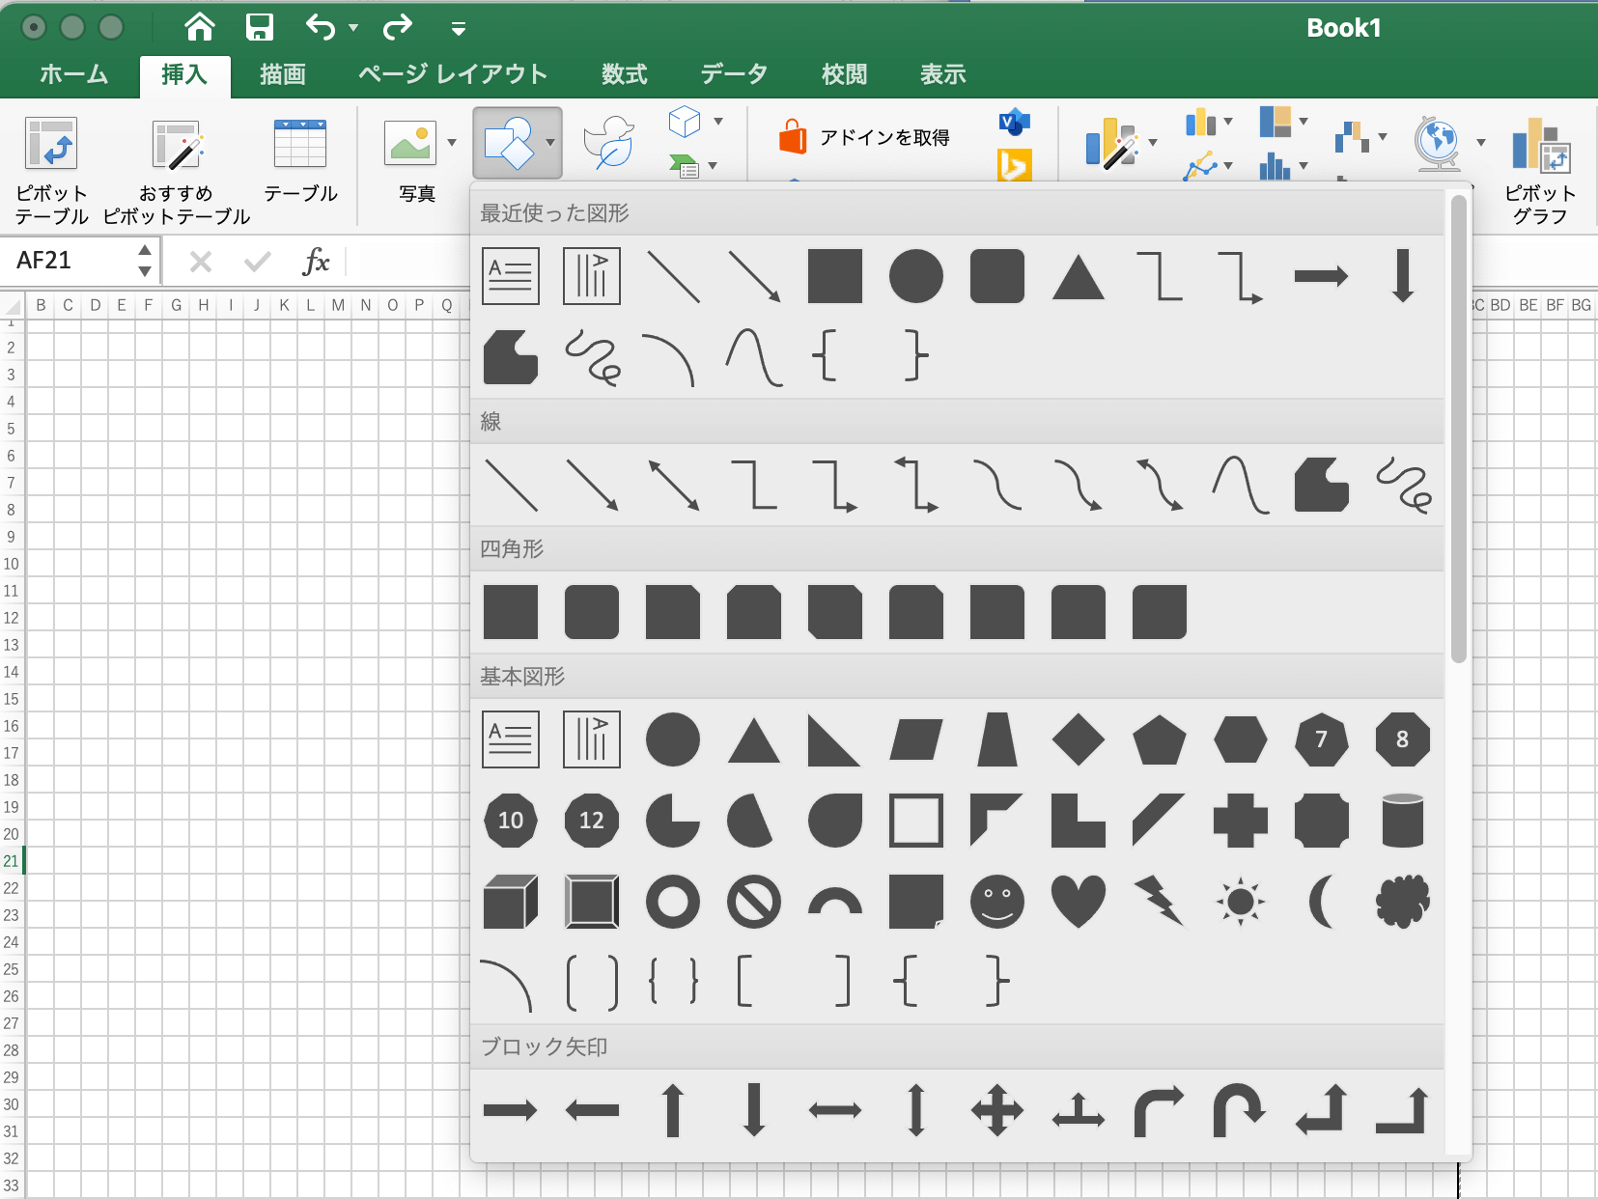The width and height of the screenshot is (1598, 1199).
Task: Click the fx insert function button
Action: (x=316, y=261)
